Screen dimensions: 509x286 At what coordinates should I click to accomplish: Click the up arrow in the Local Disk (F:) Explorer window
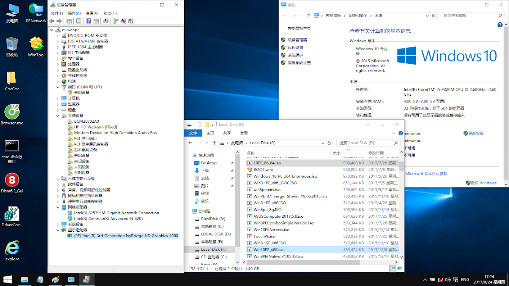click(214, 143)
